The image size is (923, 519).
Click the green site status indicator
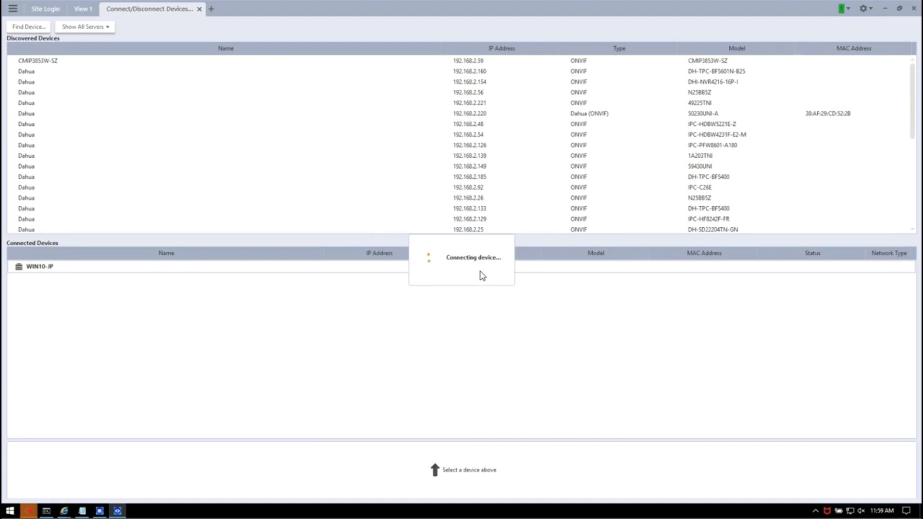[841, 9]
